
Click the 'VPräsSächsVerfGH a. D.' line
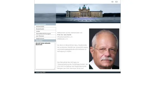pyautogui.click(x=65, y=37)
